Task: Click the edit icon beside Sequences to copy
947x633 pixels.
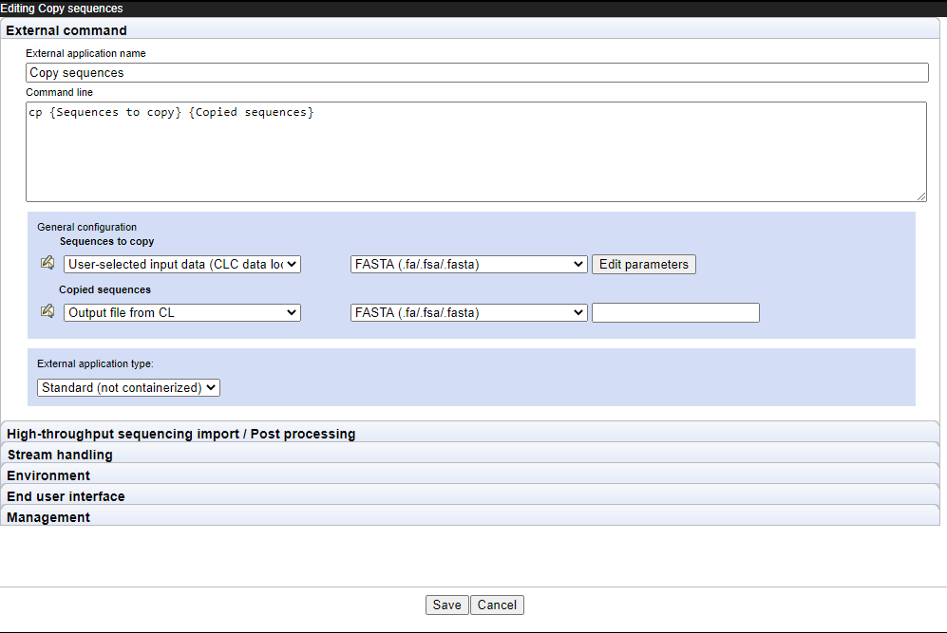Action: [x=47, y=263]
